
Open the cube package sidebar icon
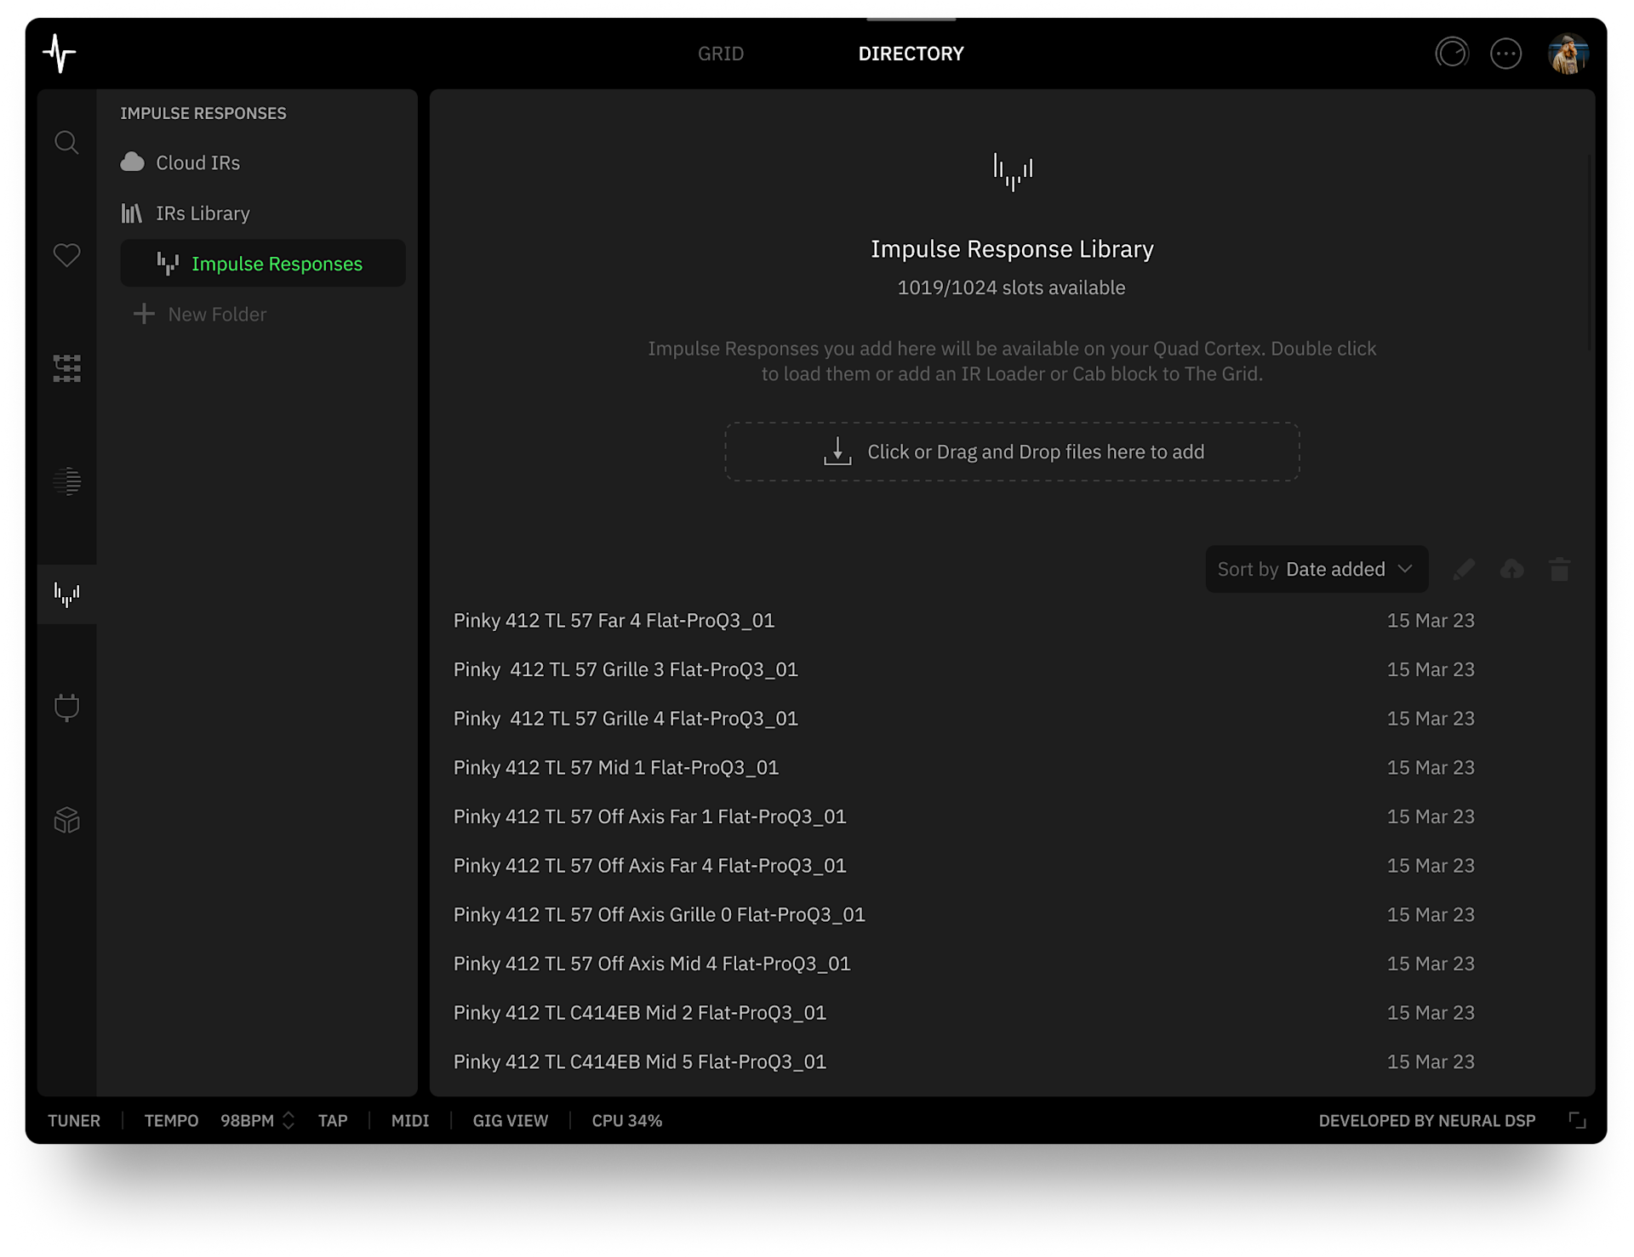click(66, 820)
